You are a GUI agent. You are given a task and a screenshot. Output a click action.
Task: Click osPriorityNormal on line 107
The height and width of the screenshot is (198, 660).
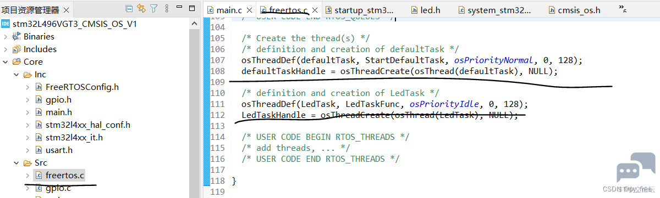tap(493, 60)
